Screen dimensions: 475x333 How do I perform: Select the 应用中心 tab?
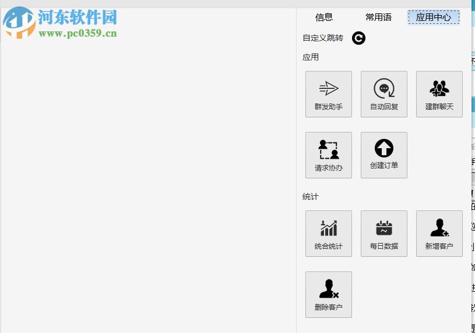tap(434, 17)
